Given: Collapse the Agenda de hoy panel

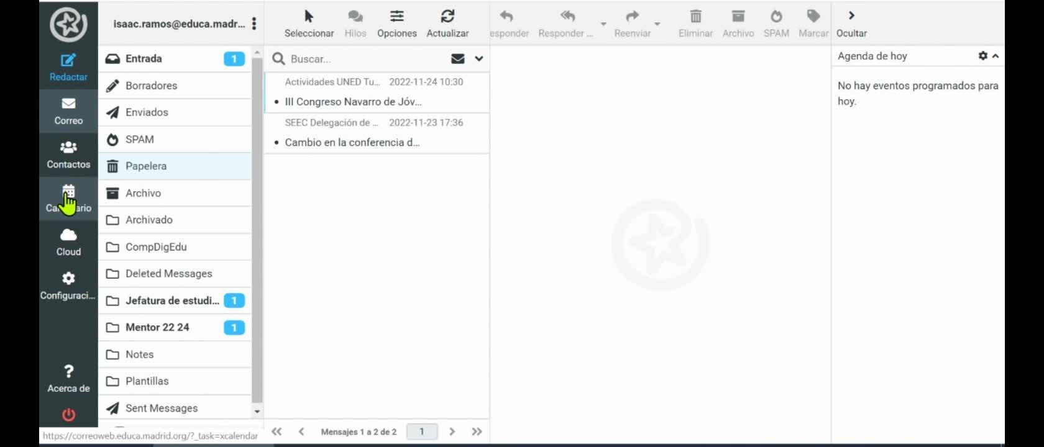Looking at the screenshot, I should (996, 56).
